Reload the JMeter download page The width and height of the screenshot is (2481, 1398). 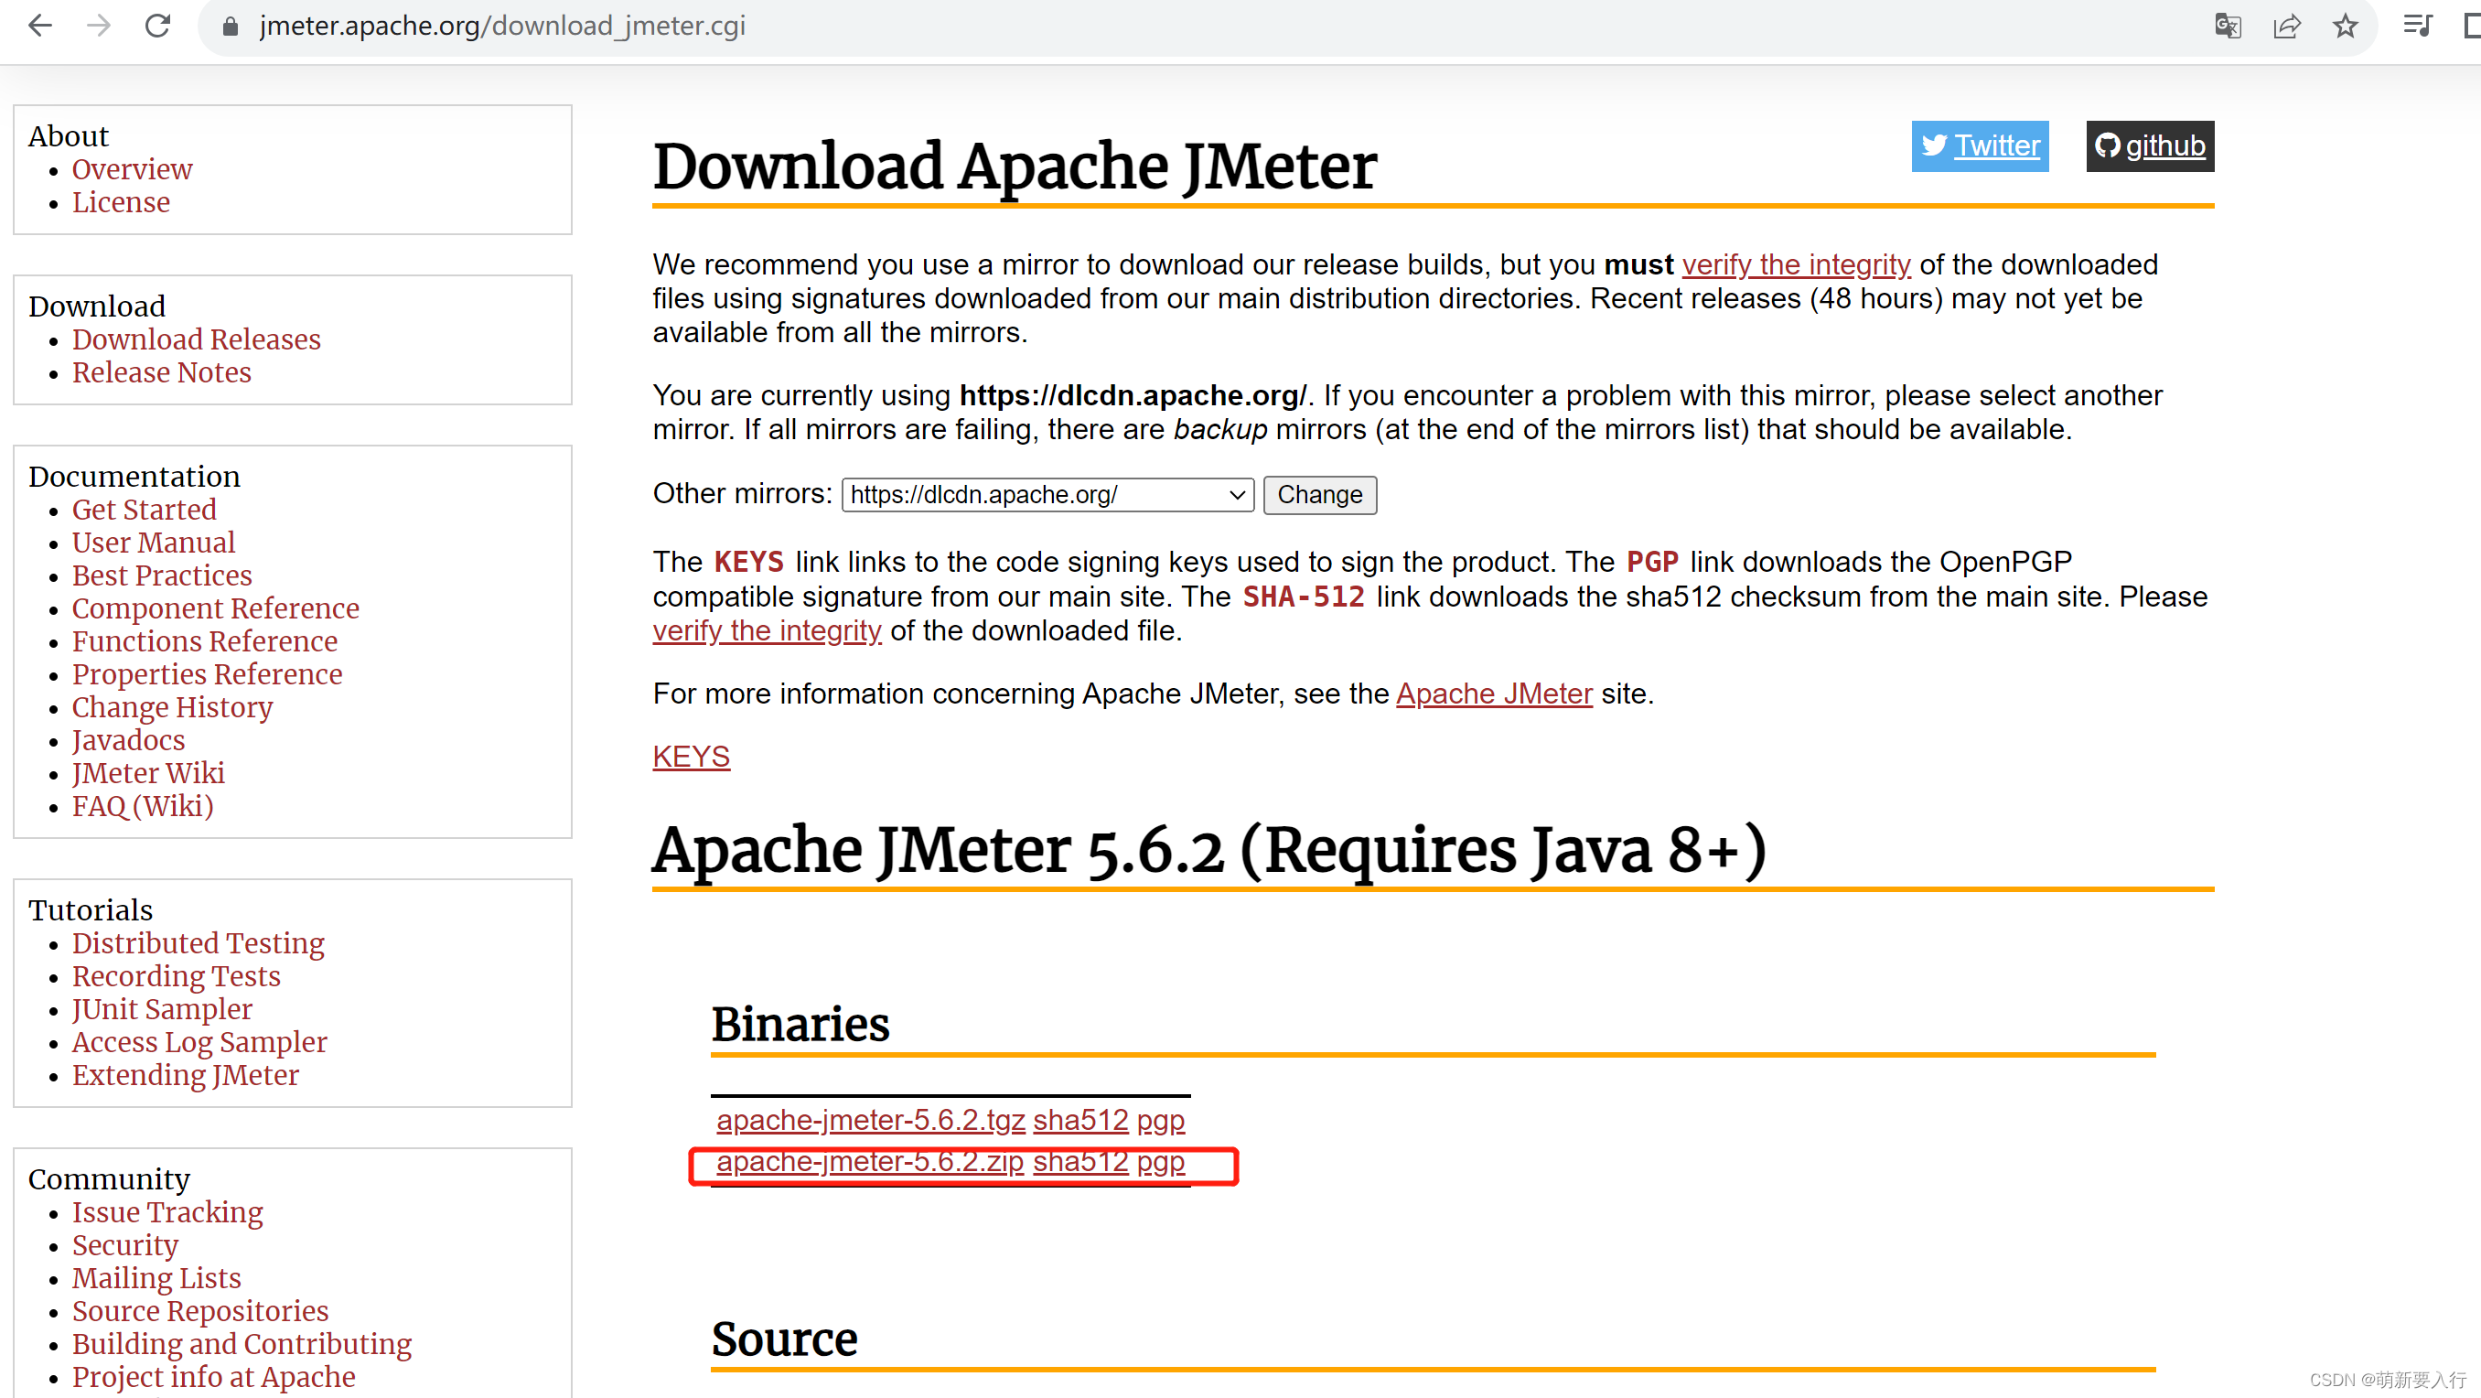click(158, 26)
